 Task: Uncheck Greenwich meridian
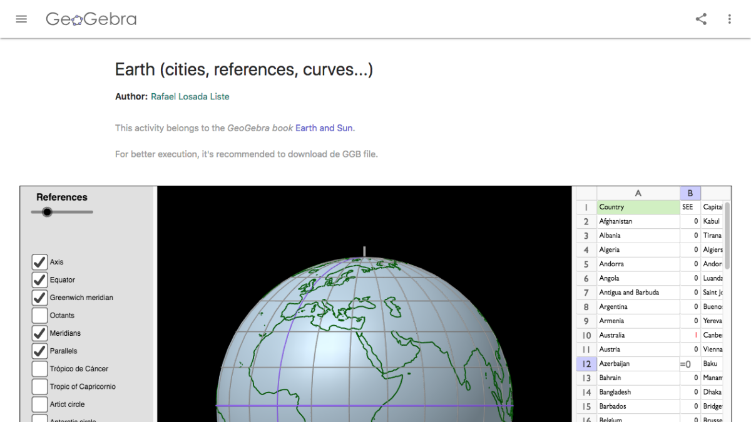(39, 298)
